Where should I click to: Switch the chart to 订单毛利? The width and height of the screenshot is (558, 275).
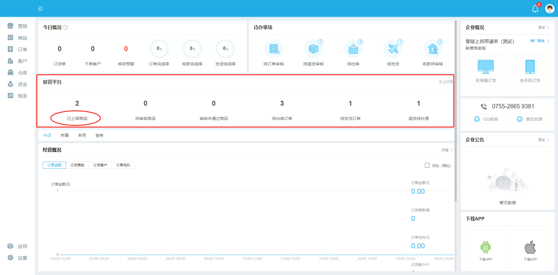[x=123, y=165]
